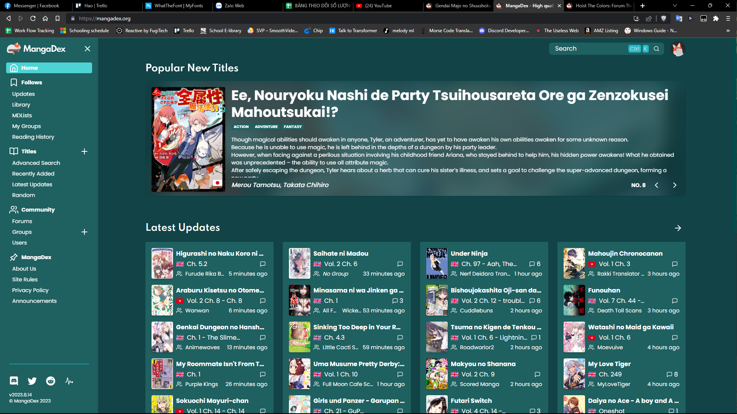Open Site Rules page

coord(25,279)
